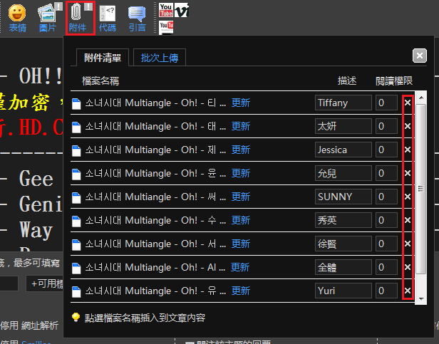Image resolution: width=439 pixels, height=344 pixels.
Task: Click 更新 for the 太妍 file
Action: (x=241, y=126)
